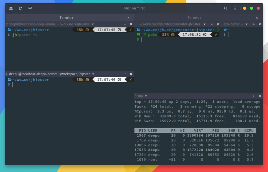The height and width of the screenshot is (172, 268).
Task: Click the home icon in epu-home terminal
Action: point(225,30)
